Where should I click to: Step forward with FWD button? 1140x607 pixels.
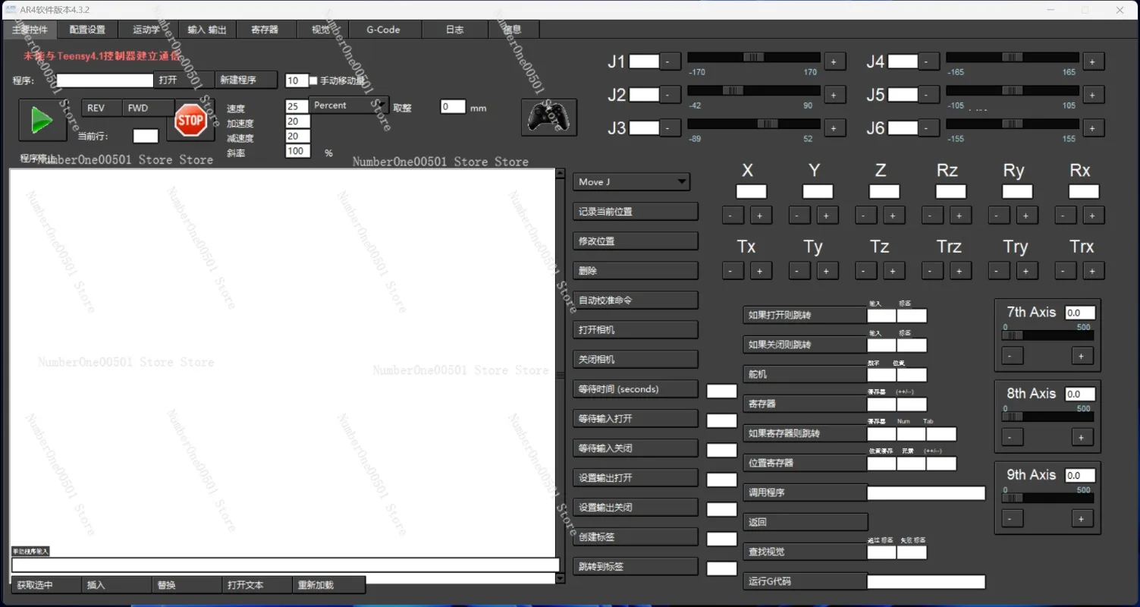[x=148, y=108]
